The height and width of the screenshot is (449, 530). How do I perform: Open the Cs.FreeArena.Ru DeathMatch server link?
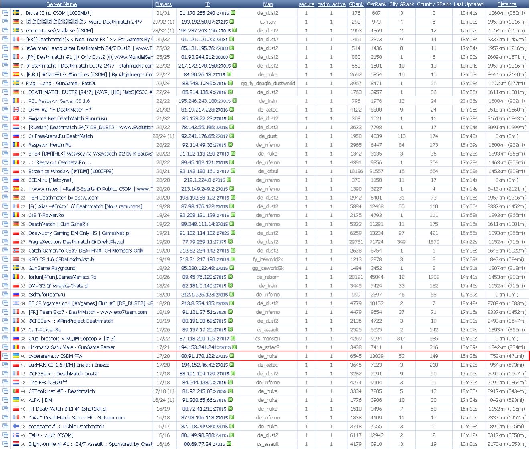[x=61, y=136]
